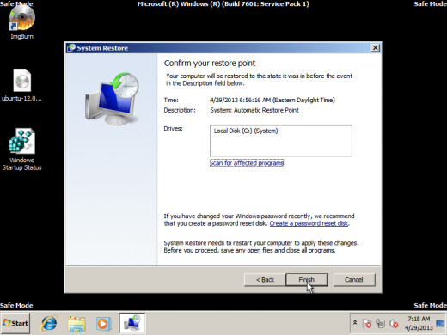Image resolution: width=447 pixels, height=335 pixels.
Task: Click the restore computer clock illustration
Action: click(112, 99)
